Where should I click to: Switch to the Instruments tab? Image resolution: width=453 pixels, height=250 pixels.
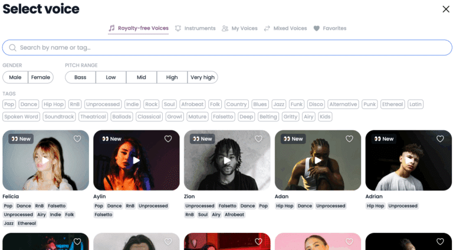coord(195,28)
